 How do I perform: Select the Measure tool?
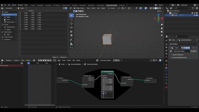[72, 44]
